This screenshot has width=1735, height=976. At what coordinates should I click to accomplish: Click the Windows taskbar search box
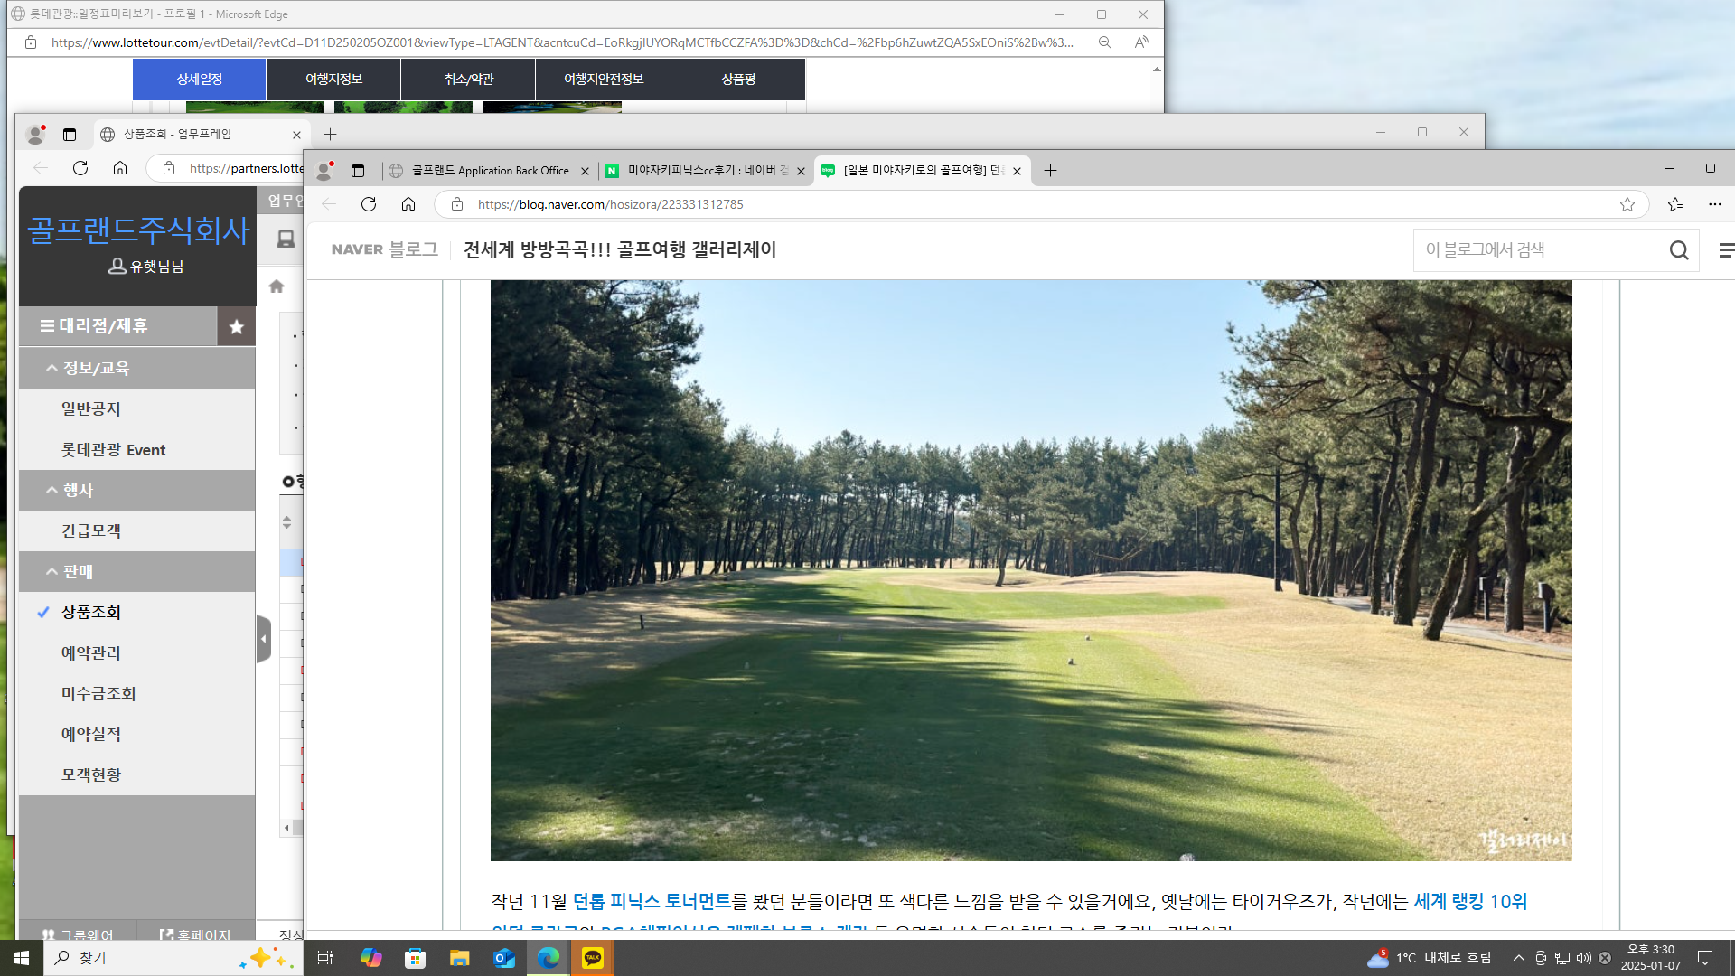tap(173, 958)
